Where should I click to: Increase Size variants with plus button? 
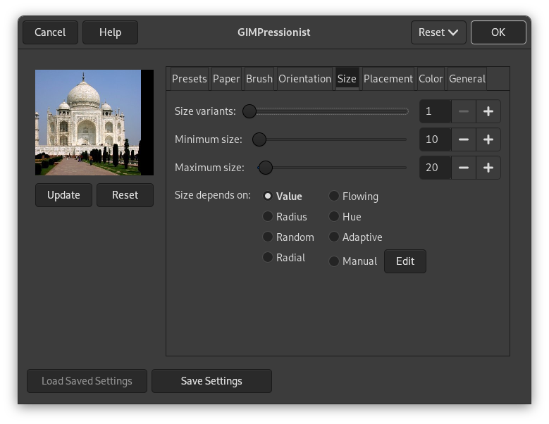click(488, 111)
